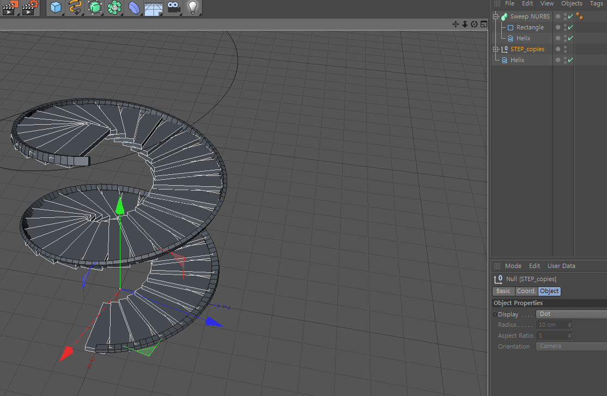
Task: Open Object Manager Tags menu
Action: [x=596, y=3]
